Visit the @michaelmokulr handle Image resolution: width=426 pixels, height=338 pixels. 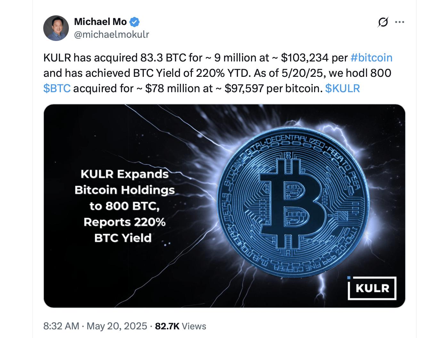111,34
